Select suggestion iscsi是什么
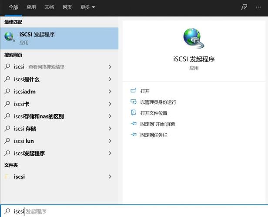Viewport: 268px width, 217px height. pyautogui.click(x=59, y=79)
